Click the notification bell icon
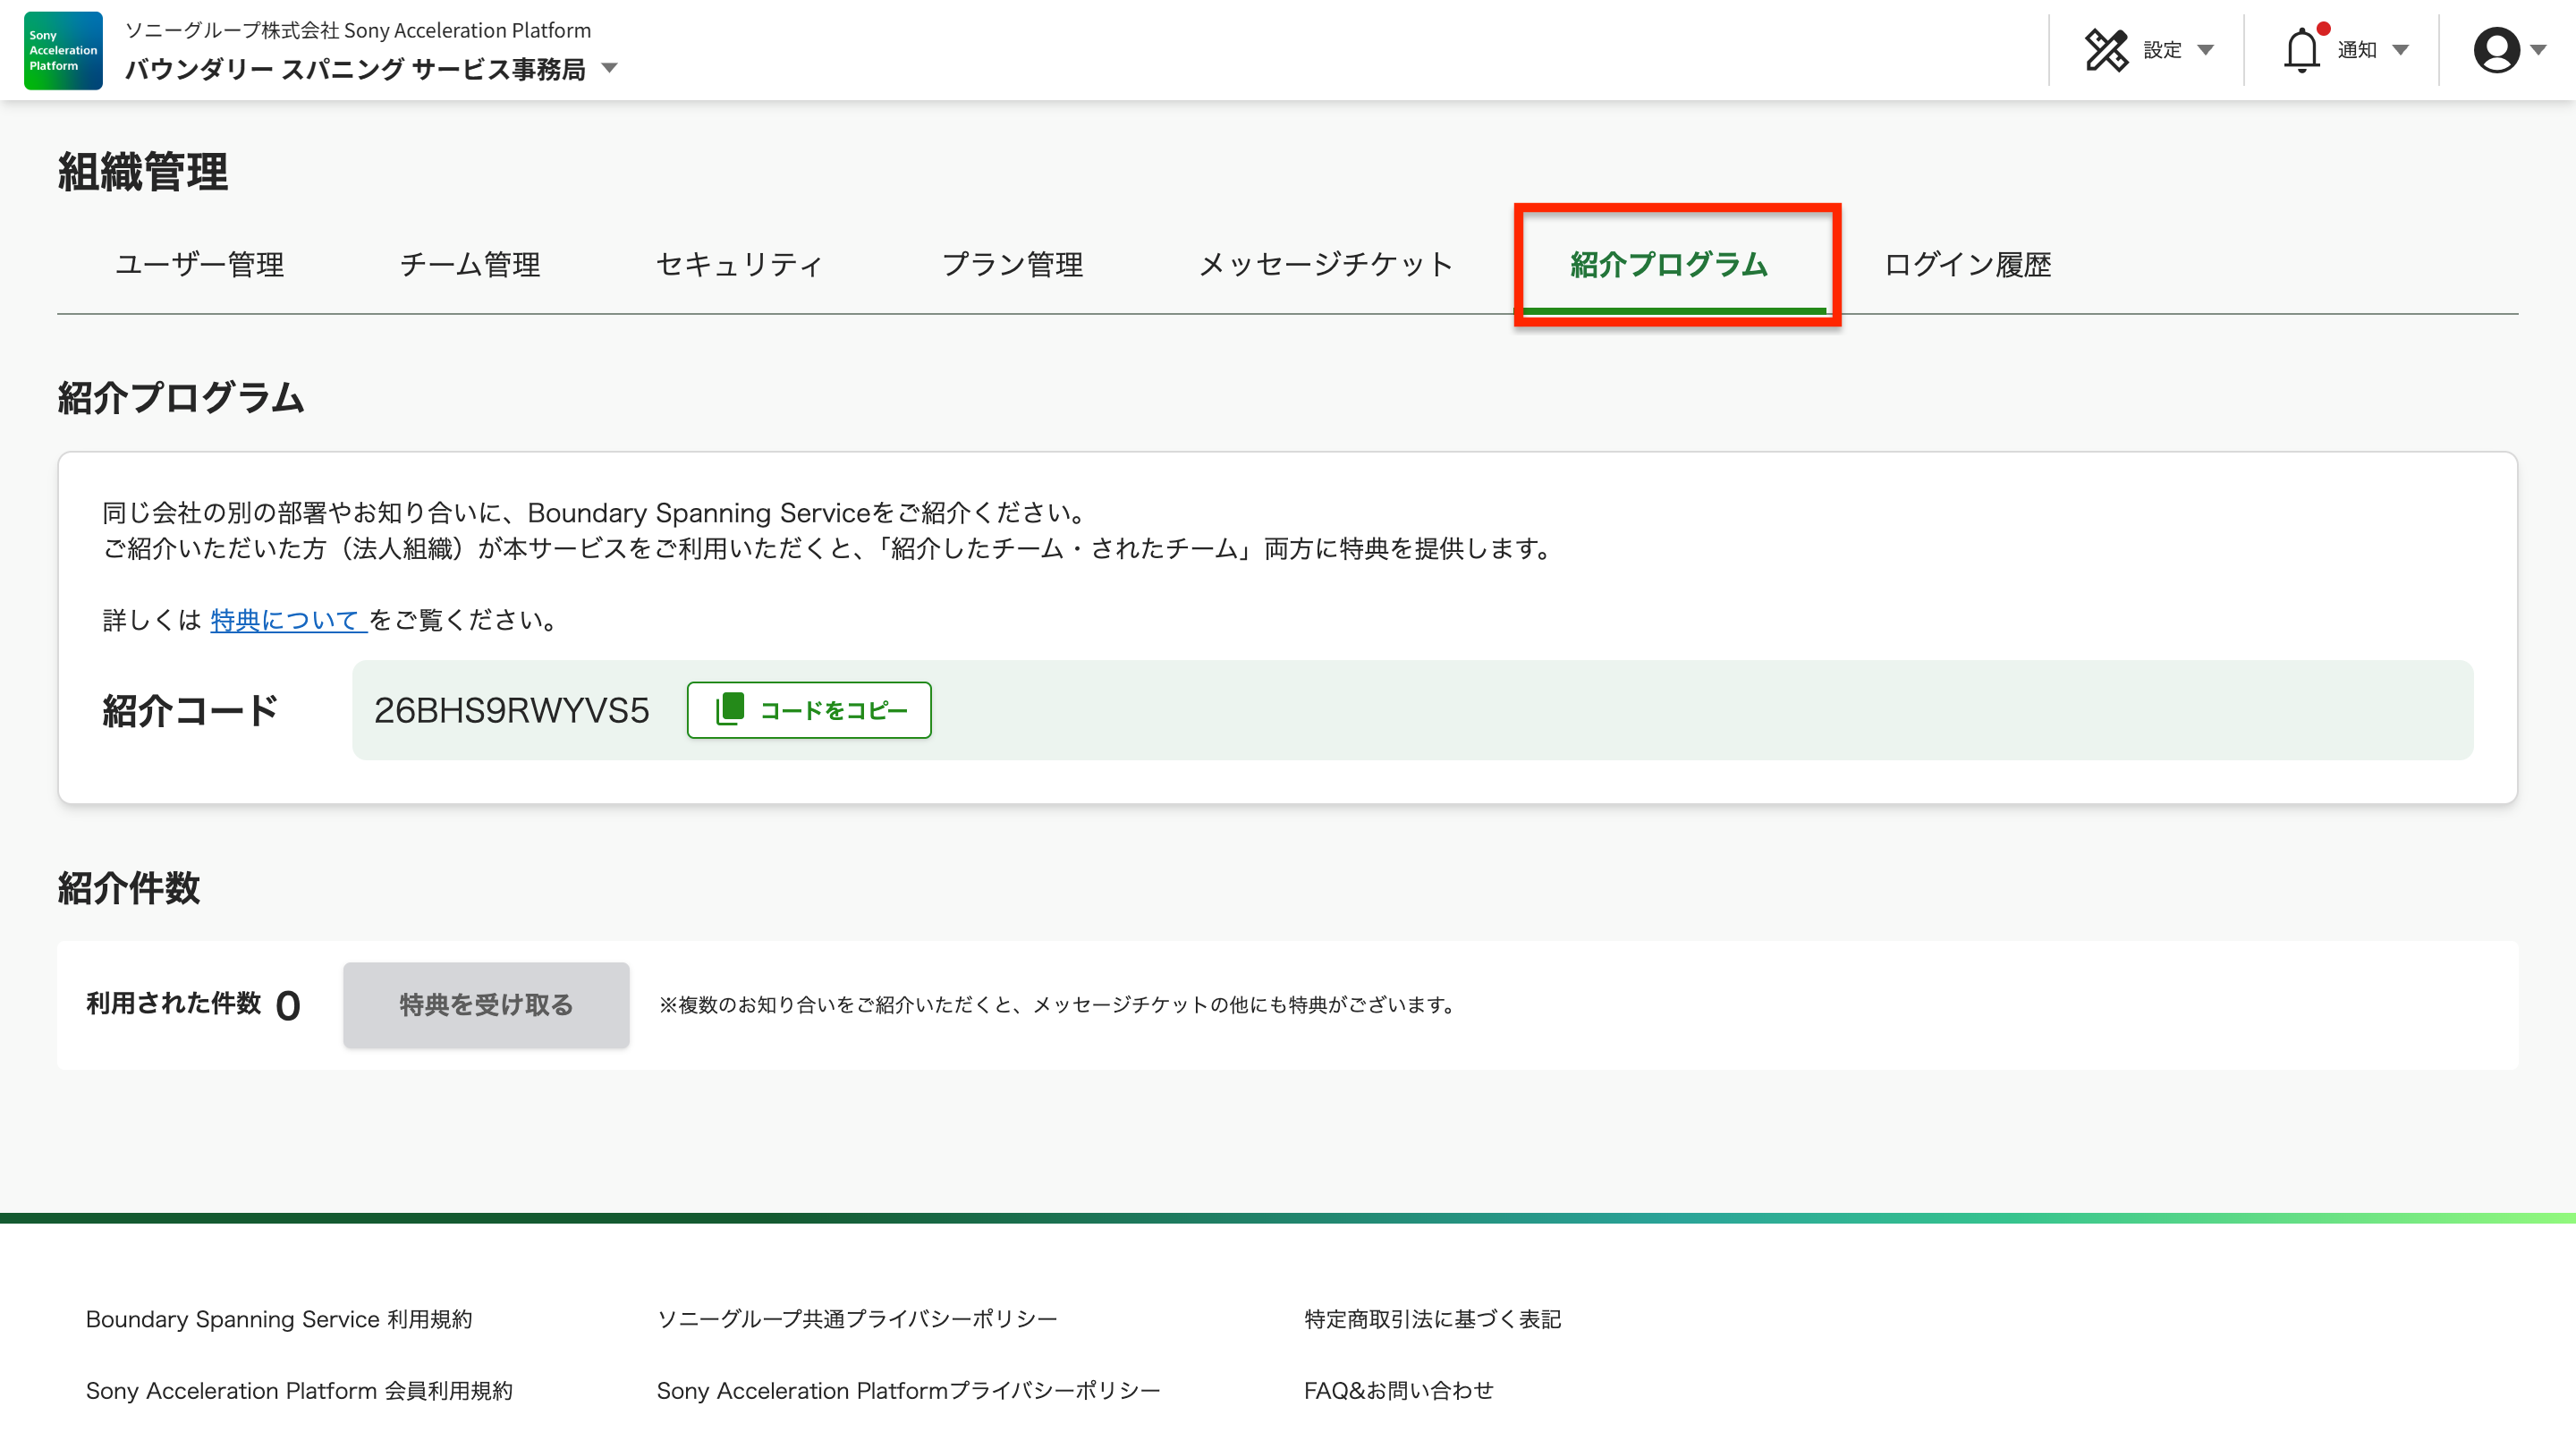Viewport: 2576px width, 1449px height. tap(2301, 50)
